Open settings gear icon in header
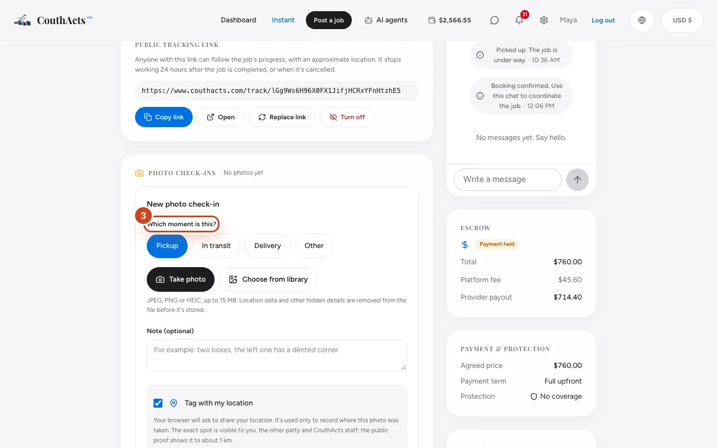The height and width of the screenshot is (448, 717). coord(544,20)
